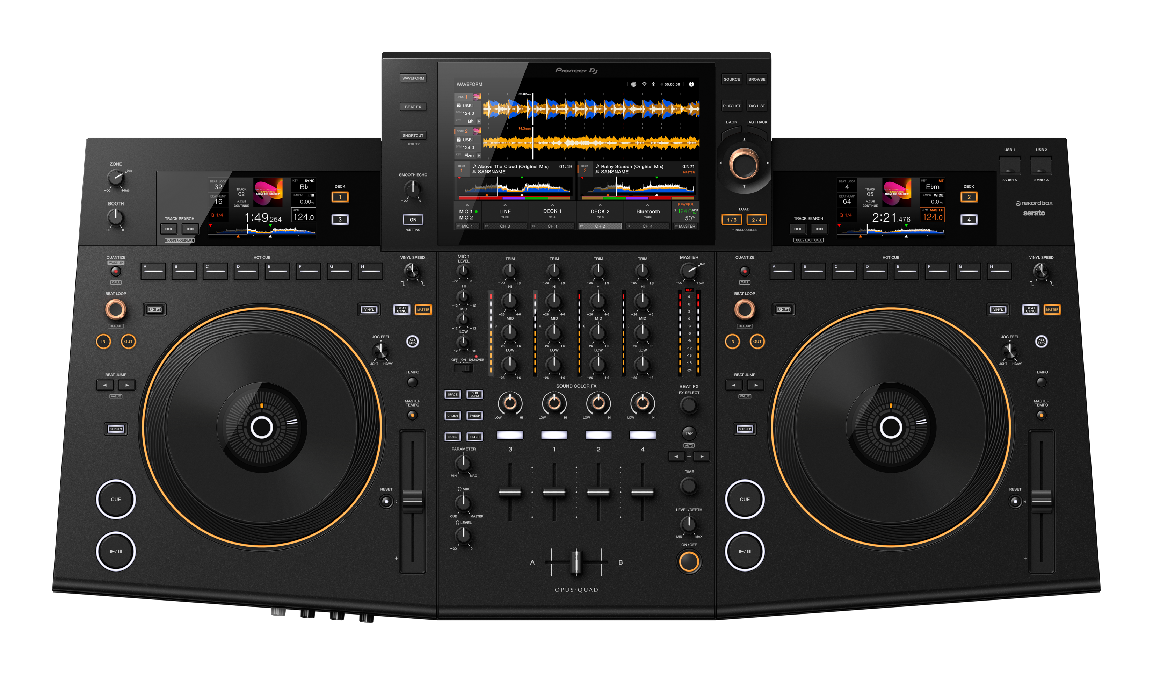The image size is (1153, 675).
Task: Click right deck track search previous button
Action: click(x=797, y=229)
